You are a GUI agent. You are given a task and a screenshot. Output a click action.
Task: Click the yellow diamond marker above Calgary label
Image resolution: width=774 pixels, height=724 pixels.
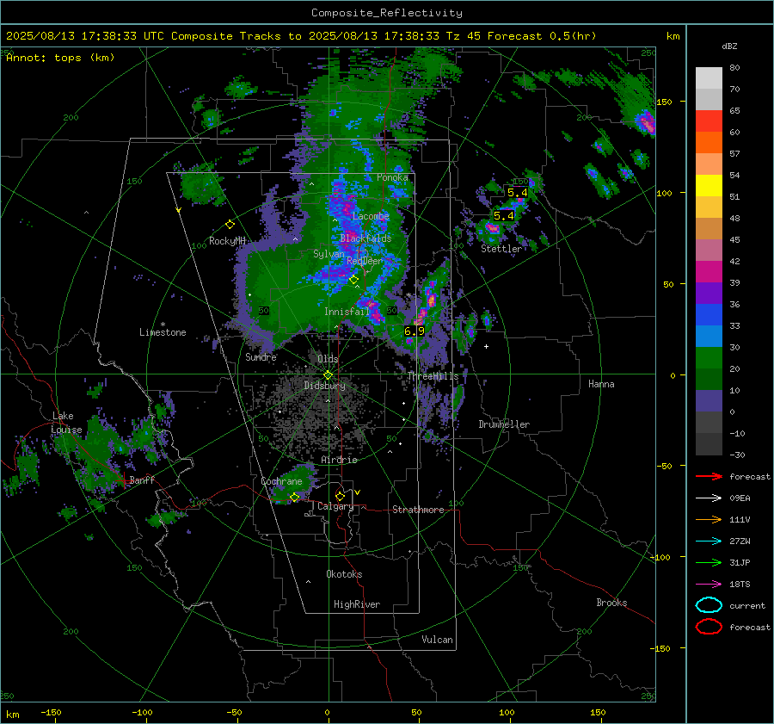[x=340, y=496]
